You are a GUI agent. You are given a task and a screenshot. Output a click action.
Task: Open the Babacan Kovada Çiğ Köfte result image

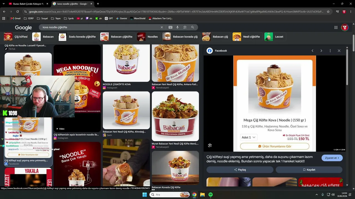coord(175,168)
